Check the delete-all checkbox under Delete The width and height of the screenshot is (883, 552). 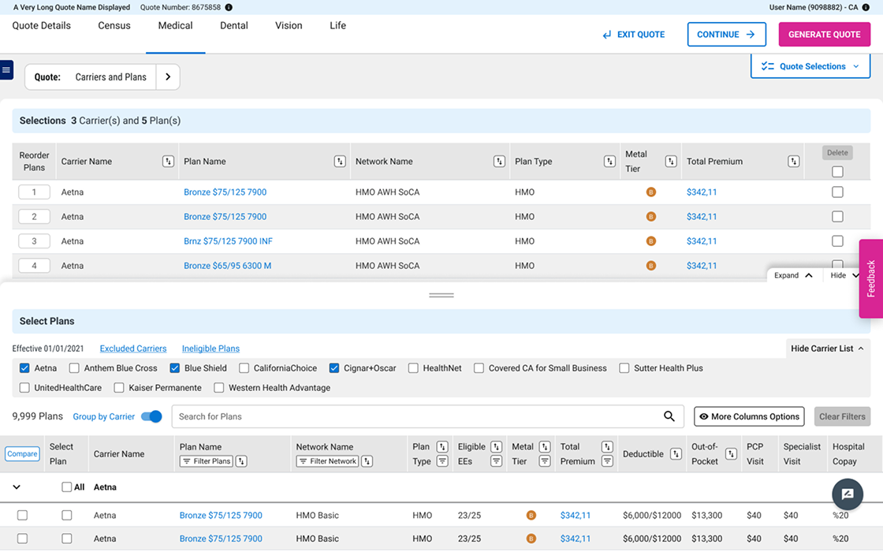coord(837,171)
